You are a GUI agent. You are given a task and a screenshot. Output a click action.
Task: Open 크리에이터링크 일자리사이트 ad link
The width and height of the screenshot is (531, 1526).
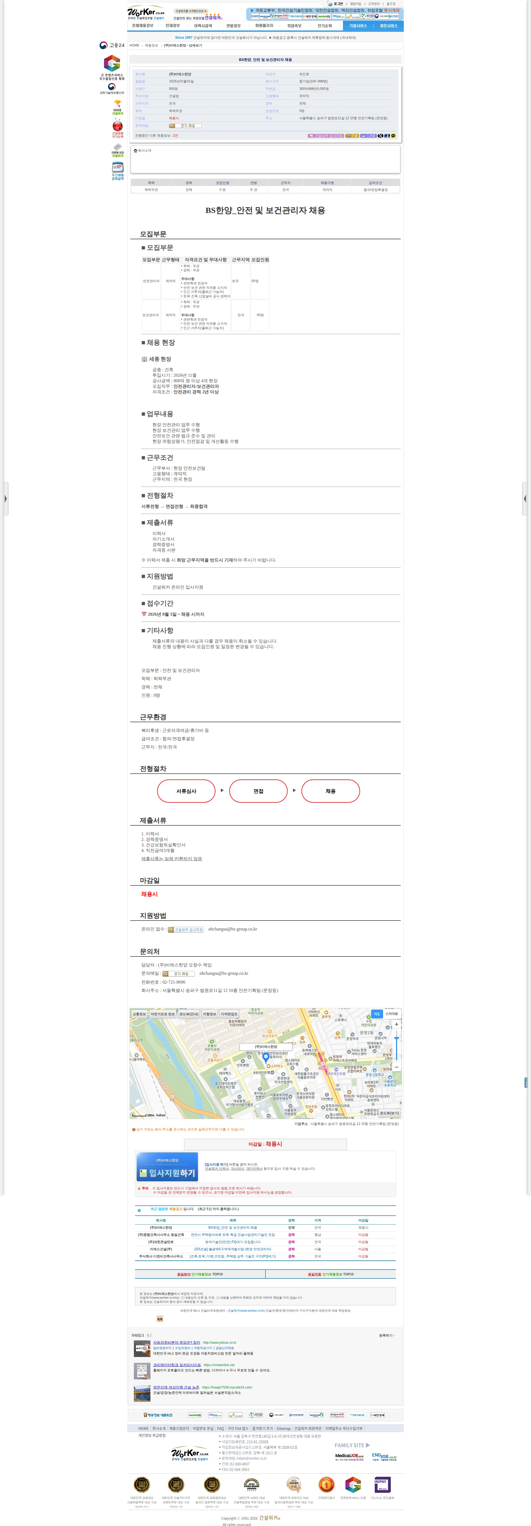[x=177, y=1365]
